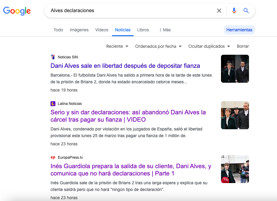Select the Libros tab
277x201 pixels.
point(143,30)
